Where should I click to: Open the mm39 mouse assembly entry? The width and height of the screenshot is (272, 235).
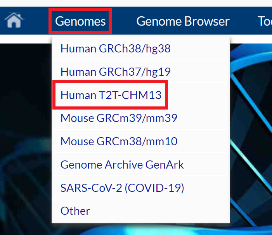pyautogui.click(x=119, y=118)
